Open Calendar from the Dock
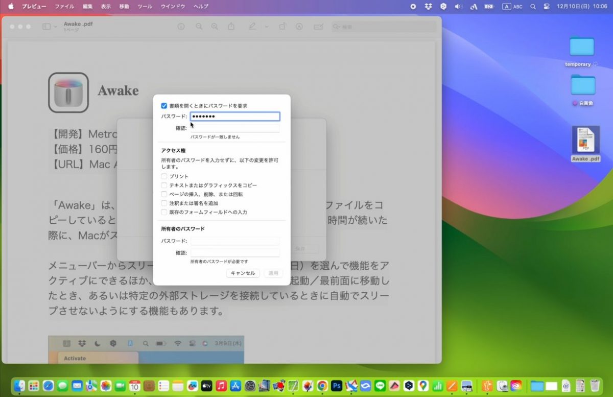This screenshot has width=613, height=397. pos(135,385)
